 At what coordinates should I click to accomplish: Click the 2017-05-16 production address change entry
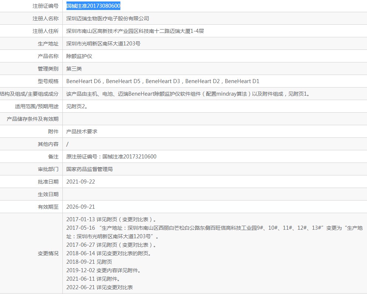(x=215, y=232)
